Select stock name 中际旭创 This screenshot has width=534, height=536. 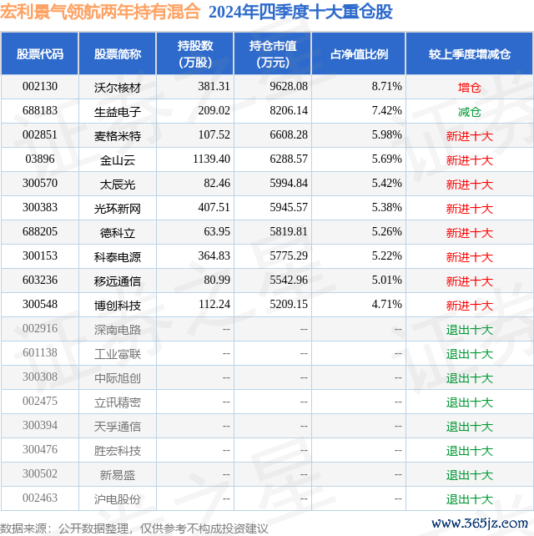click(x=118, y=379)
